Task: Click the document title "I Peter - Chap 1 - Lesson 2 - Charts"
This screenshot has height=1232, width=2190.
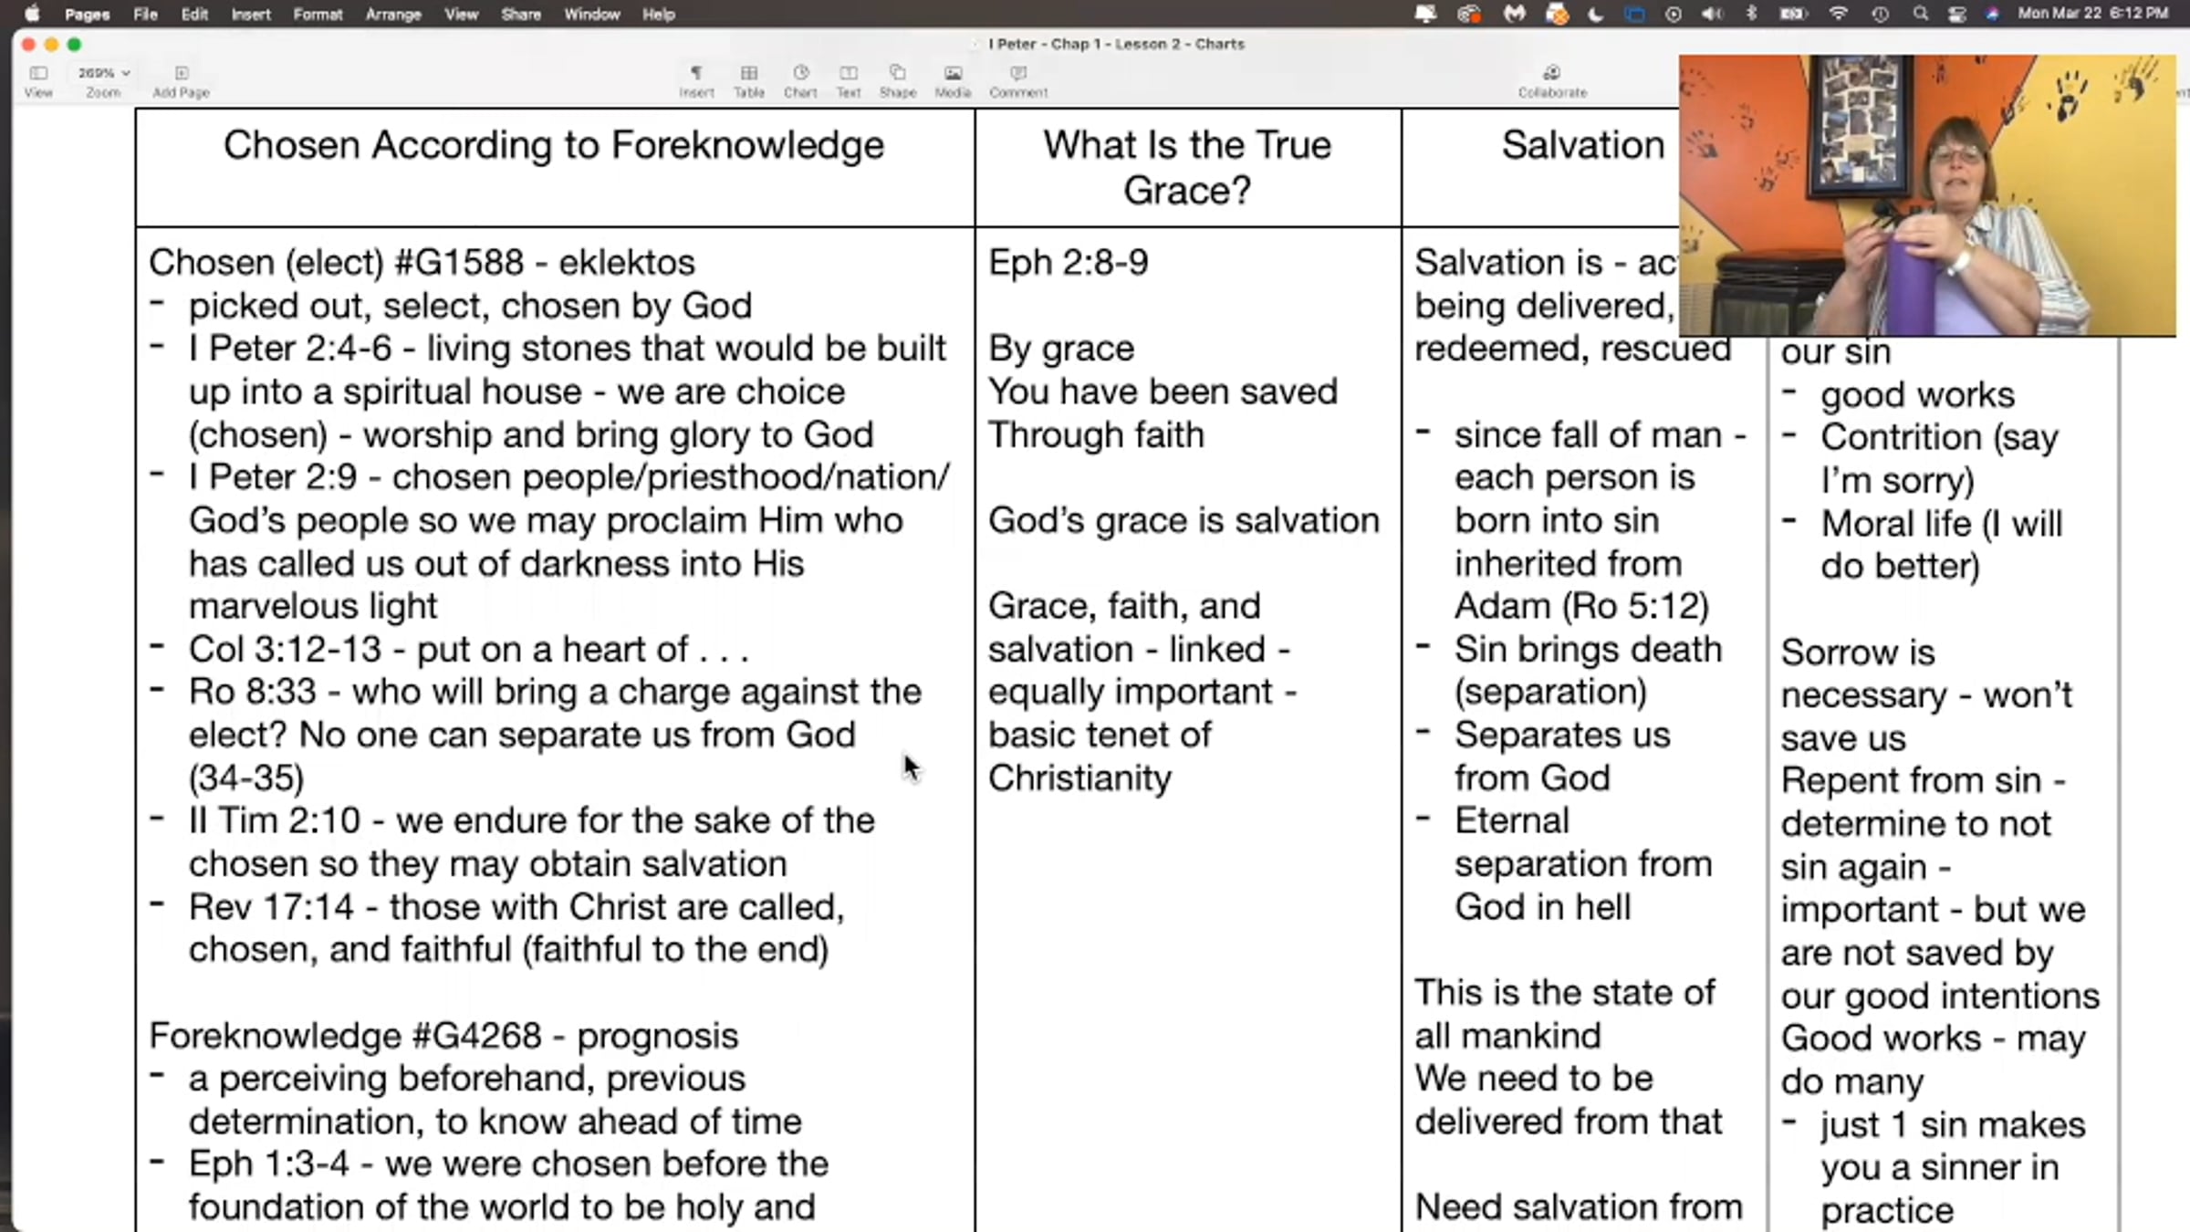Action: 1116,44
